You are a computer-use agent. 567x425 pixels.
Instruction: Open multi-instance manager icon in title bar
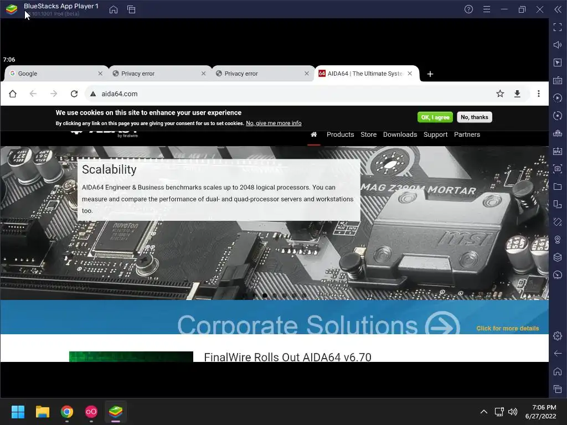pos(131,9)
